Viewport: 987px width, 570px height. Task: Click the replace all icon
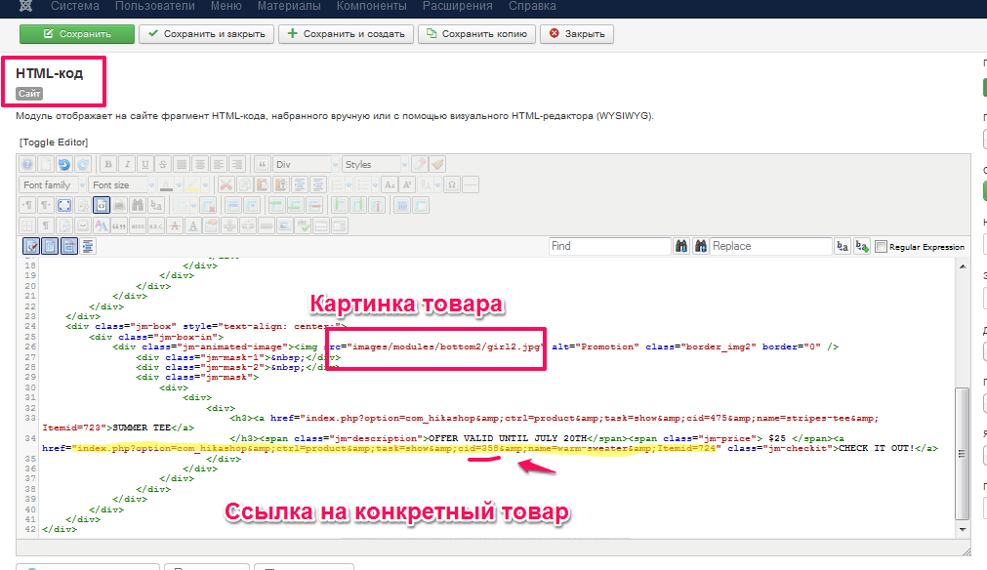tap(862, 246)
